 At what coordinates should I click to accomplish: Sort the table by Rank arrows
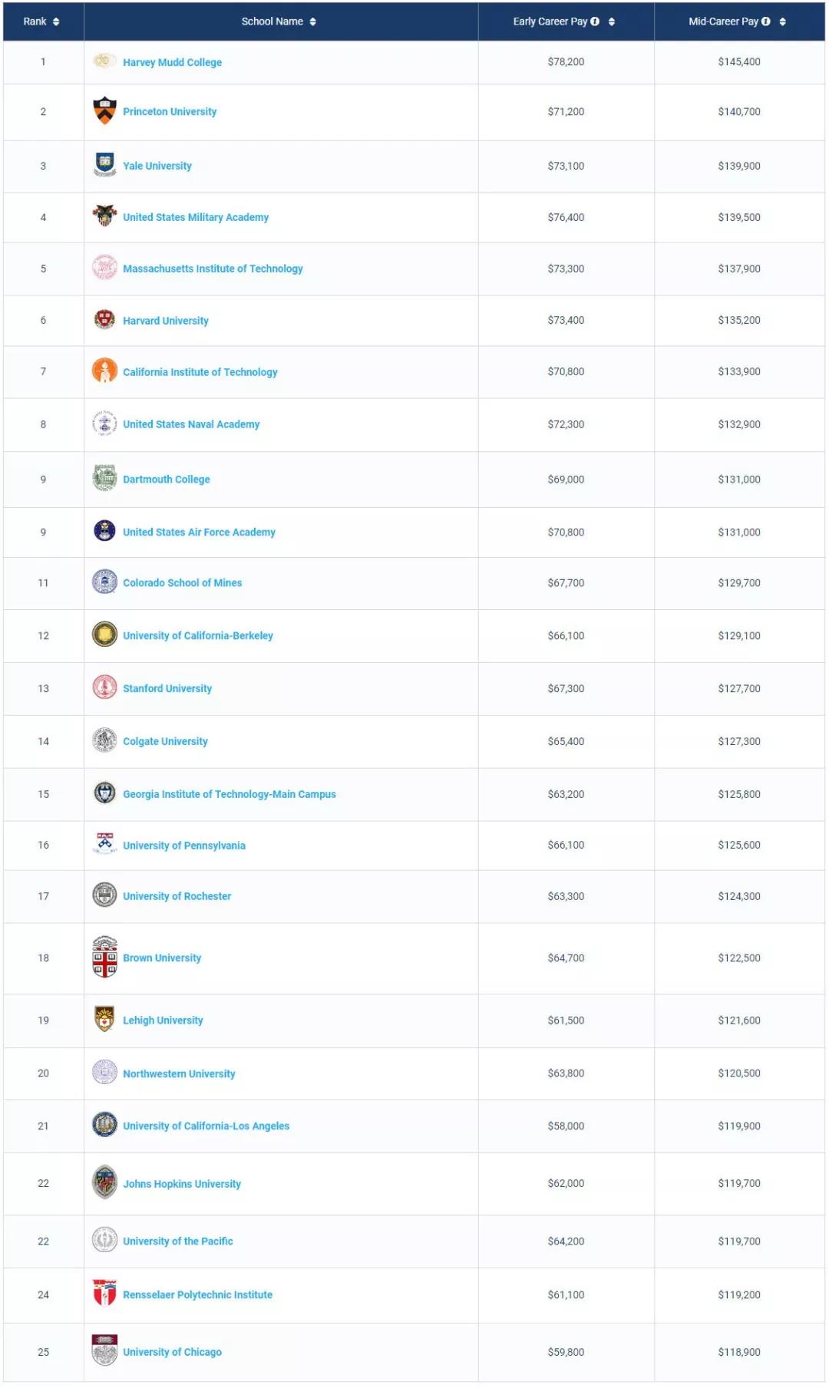[56, 21]
